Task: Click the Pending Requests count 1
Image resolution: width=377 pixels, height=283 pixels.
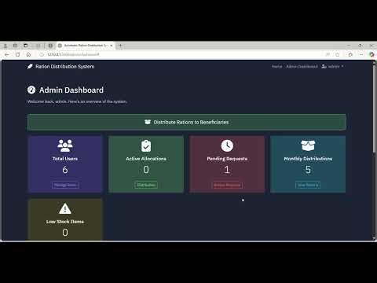Action: point(227,170)
